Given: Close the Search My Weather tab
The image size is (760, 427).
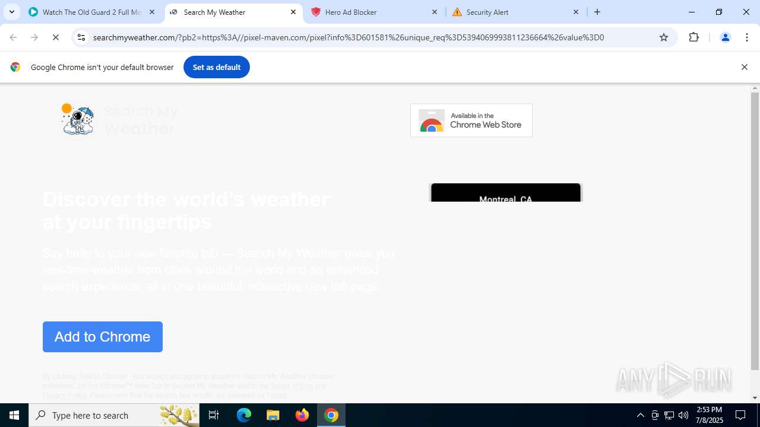Looking at the screenshot, I should tap(293, 12).
